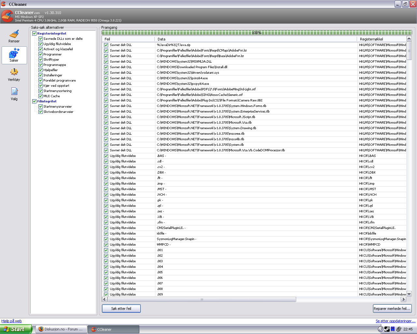Select the WMPCD data entry
This screenshot has height=334, width=417.
pos(164,245)
